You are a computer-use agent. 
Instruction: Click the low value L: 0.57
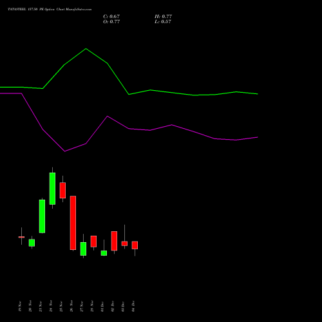click(163, 22)
